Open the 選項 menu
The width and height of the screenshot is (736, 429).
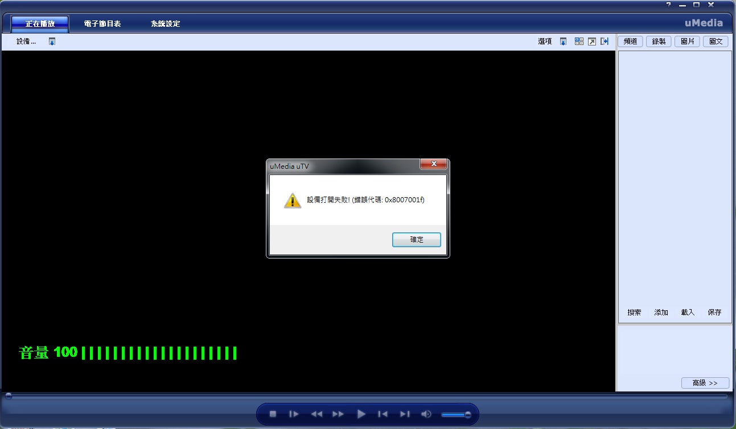point(545,41)
